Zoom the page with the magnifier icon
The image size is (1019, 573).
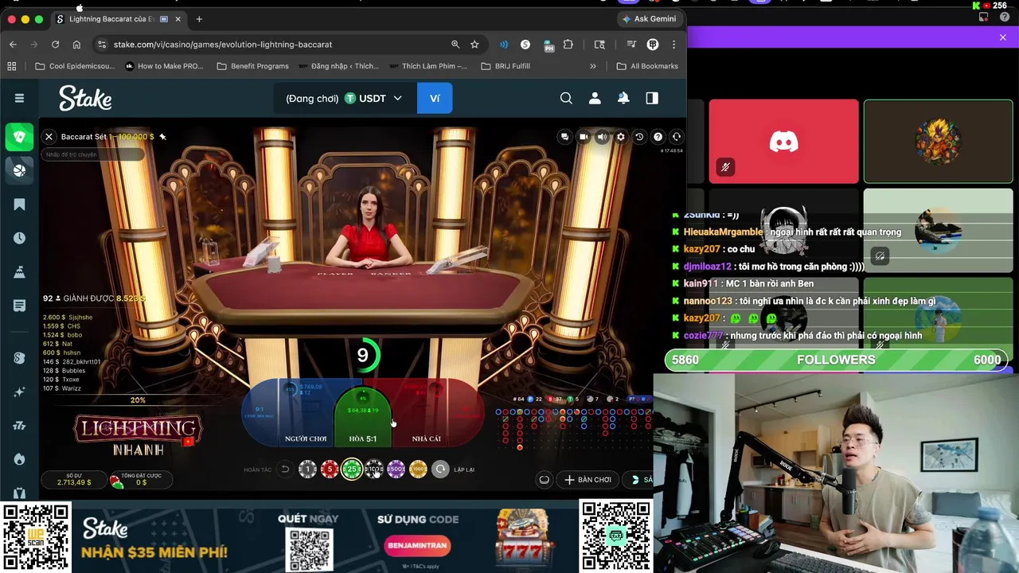(x=455, y=45)
